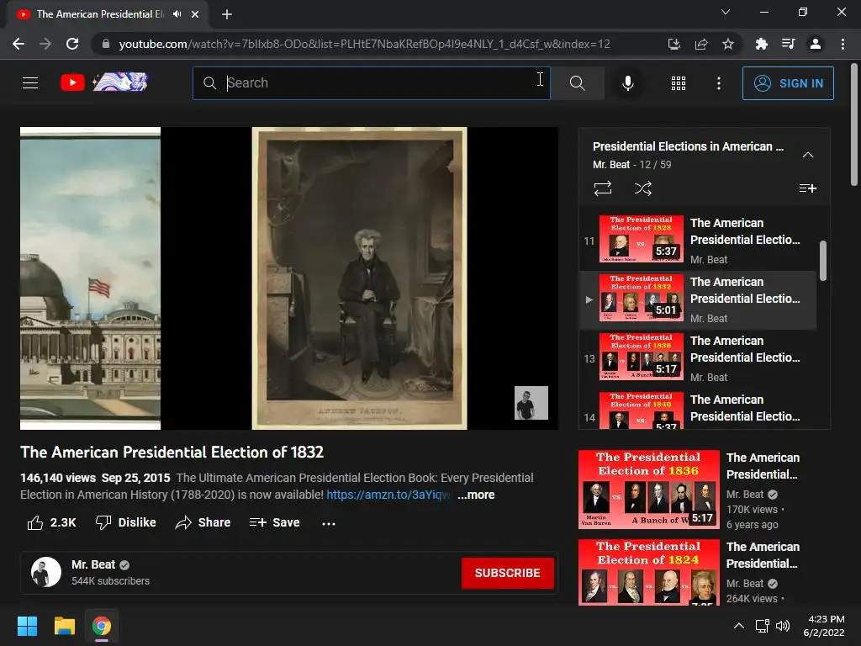This screenshot has height=646, width=861.
Task: Play playlist video 13 Election of 1836
Action: [x=697, y=358]
